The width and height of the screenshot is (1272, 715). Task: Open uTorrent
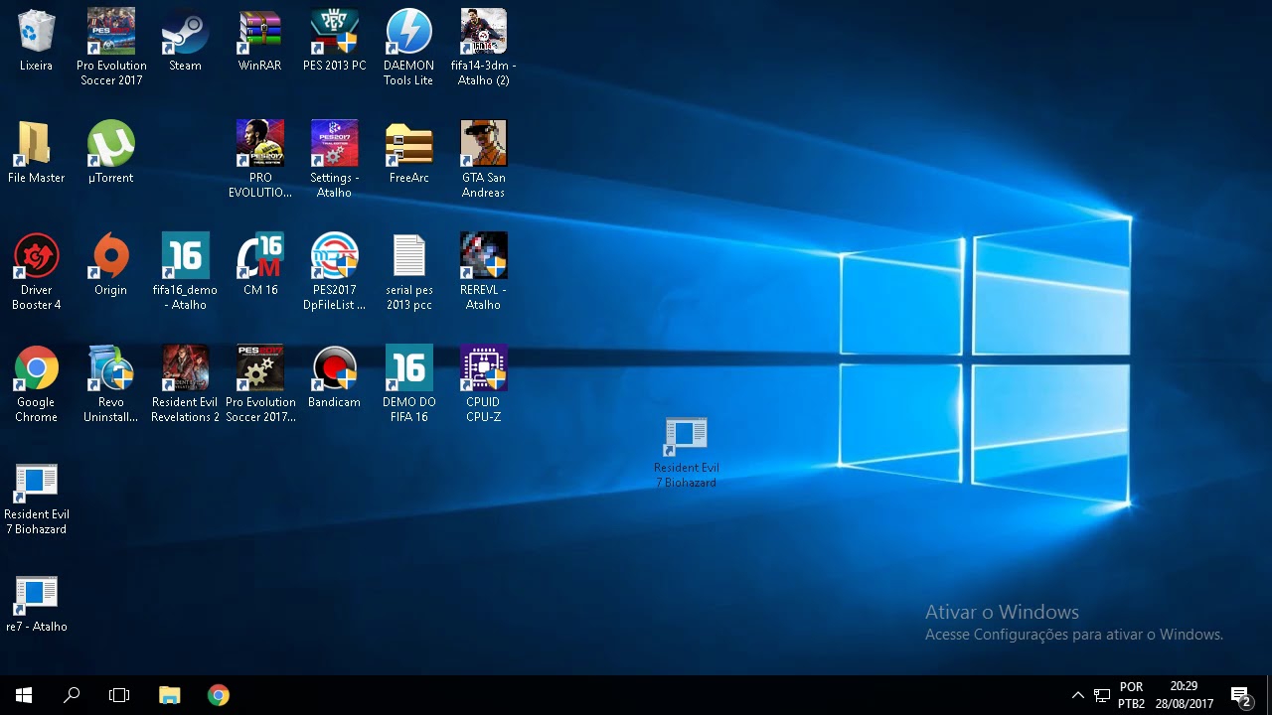110,142
